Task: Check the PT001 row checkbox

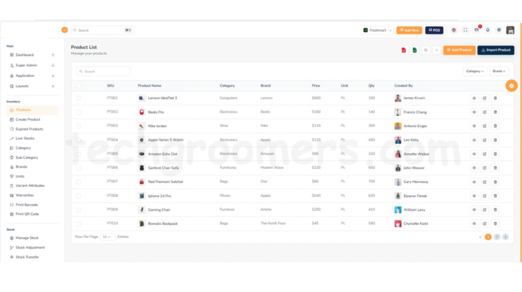Action: pos(79,98)
